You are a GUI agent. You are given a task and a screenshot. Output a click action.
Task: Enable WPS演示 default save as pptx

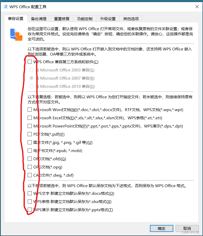tap(30, 210)
